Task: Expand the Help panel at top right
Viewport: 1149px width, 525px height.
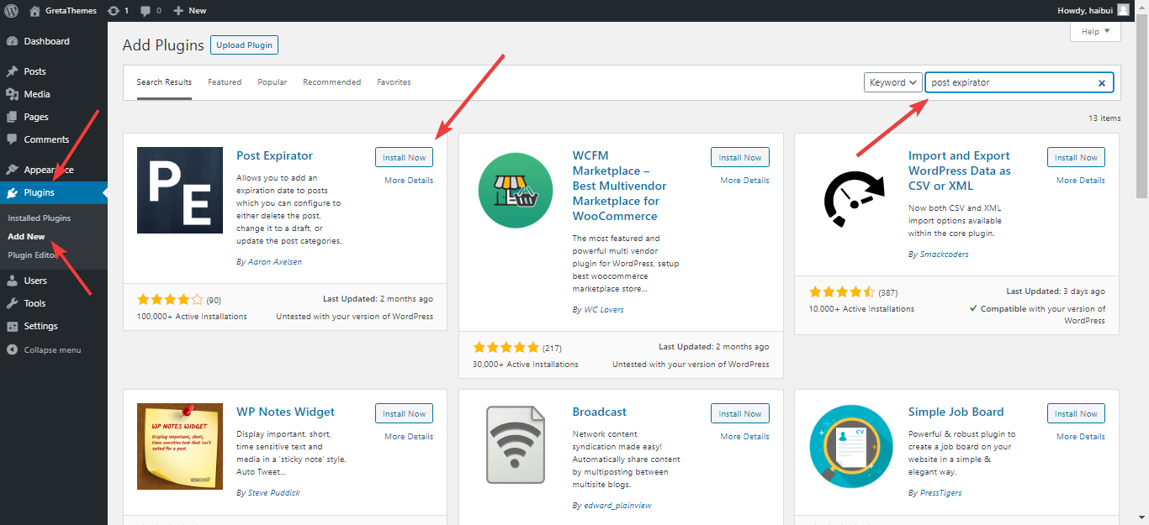Action: (1094, 30)
